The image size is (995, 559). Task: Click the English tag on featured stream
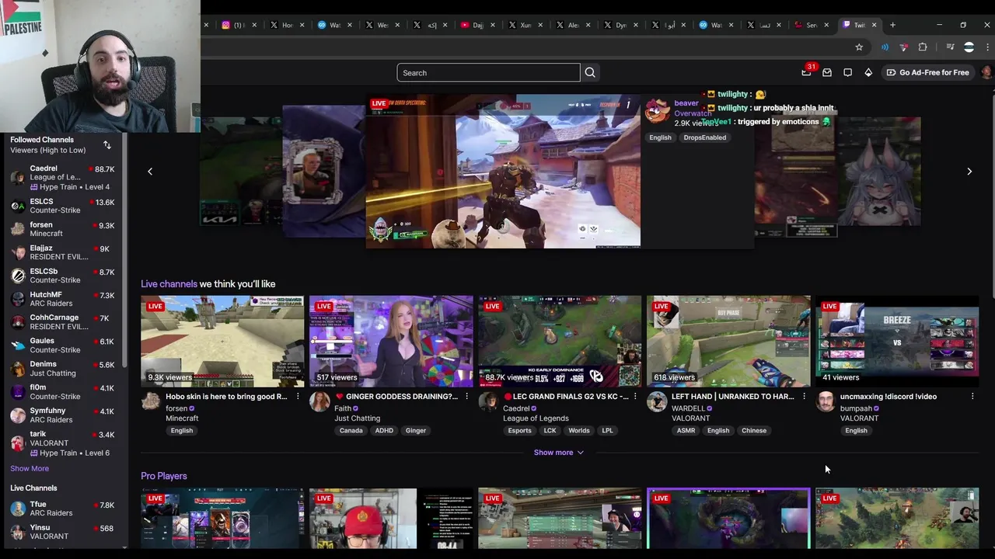coord(660,137)
